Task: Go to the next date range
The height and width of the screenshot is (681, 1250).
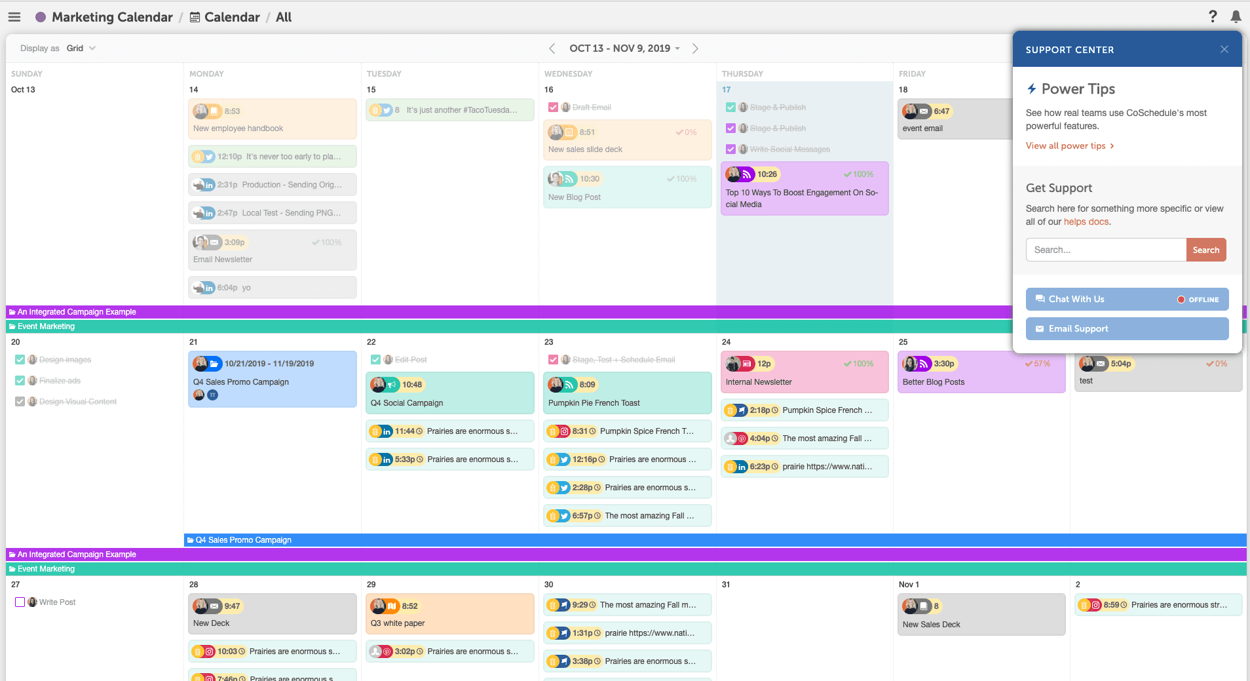Action: pos(695,49)
